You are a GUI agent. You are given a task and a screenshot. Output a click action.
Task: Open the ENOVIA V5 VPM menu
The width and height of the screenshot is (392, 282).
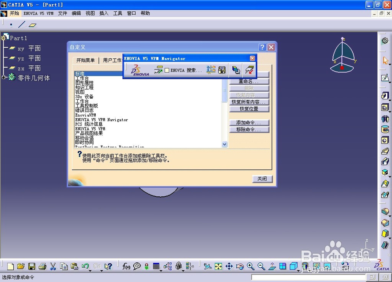(x=38, y=13)
